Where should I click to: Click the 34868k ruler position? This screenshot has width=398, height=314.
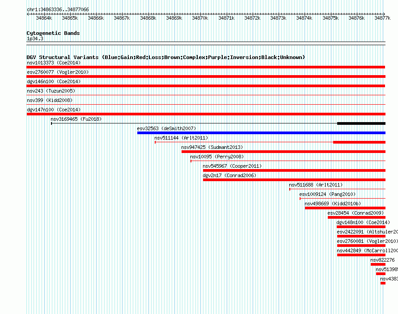coord(148,18)
